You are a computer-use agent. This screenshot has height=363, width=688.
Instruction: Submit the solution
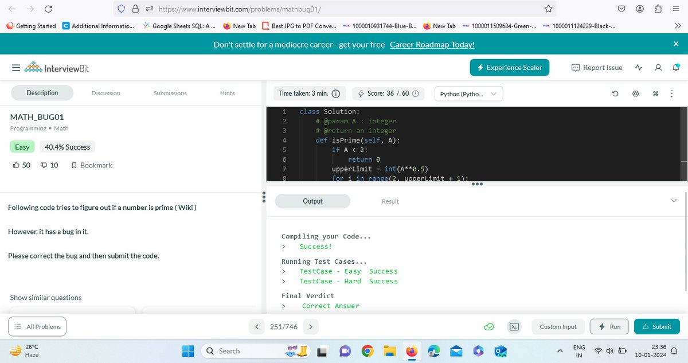click(x=657, y=327)
